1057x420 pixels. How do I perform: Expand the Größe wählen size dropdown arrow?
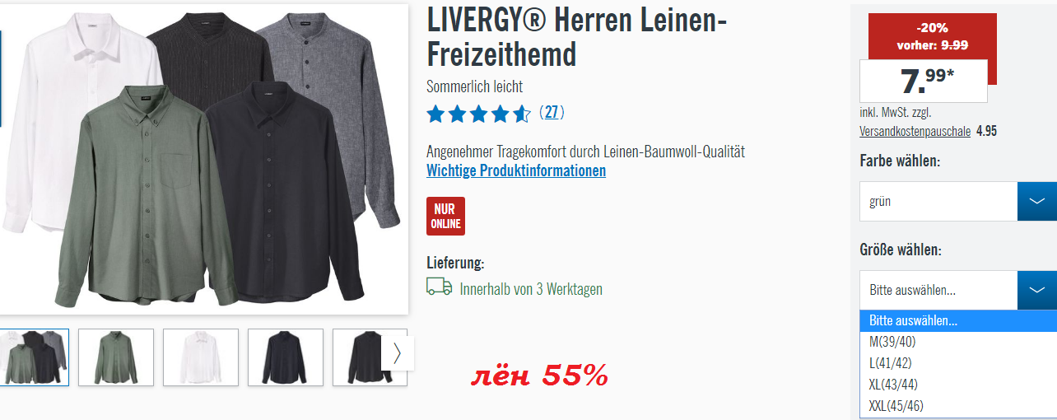coord(1037,290)
